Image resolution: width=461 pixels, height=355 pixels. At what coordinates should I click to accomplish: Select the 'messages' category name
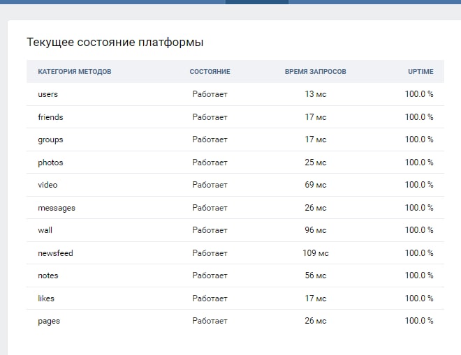57,208
